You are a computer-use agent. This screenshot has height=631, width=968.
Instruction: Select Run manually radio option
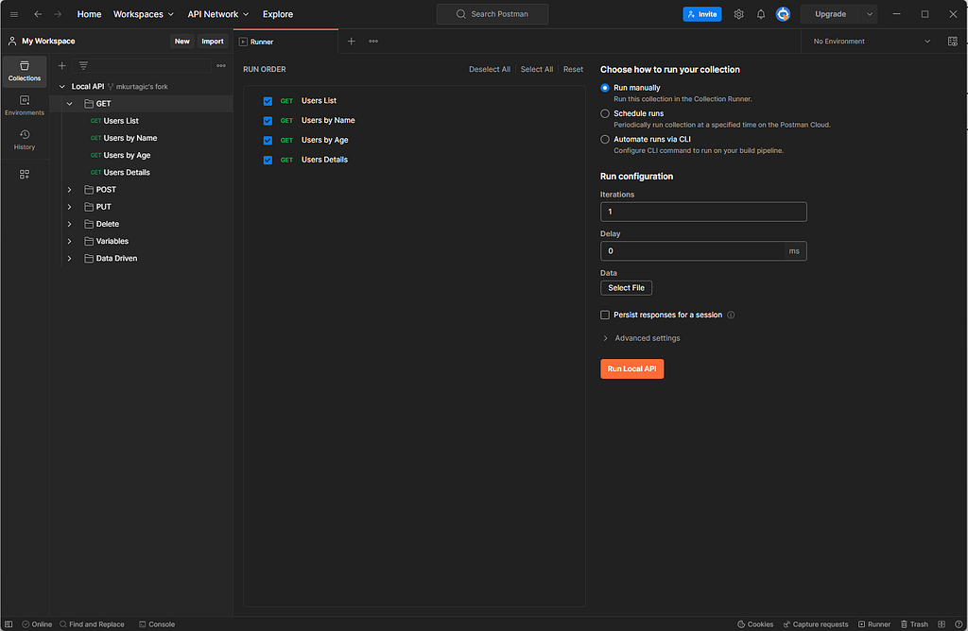[605, 88]
